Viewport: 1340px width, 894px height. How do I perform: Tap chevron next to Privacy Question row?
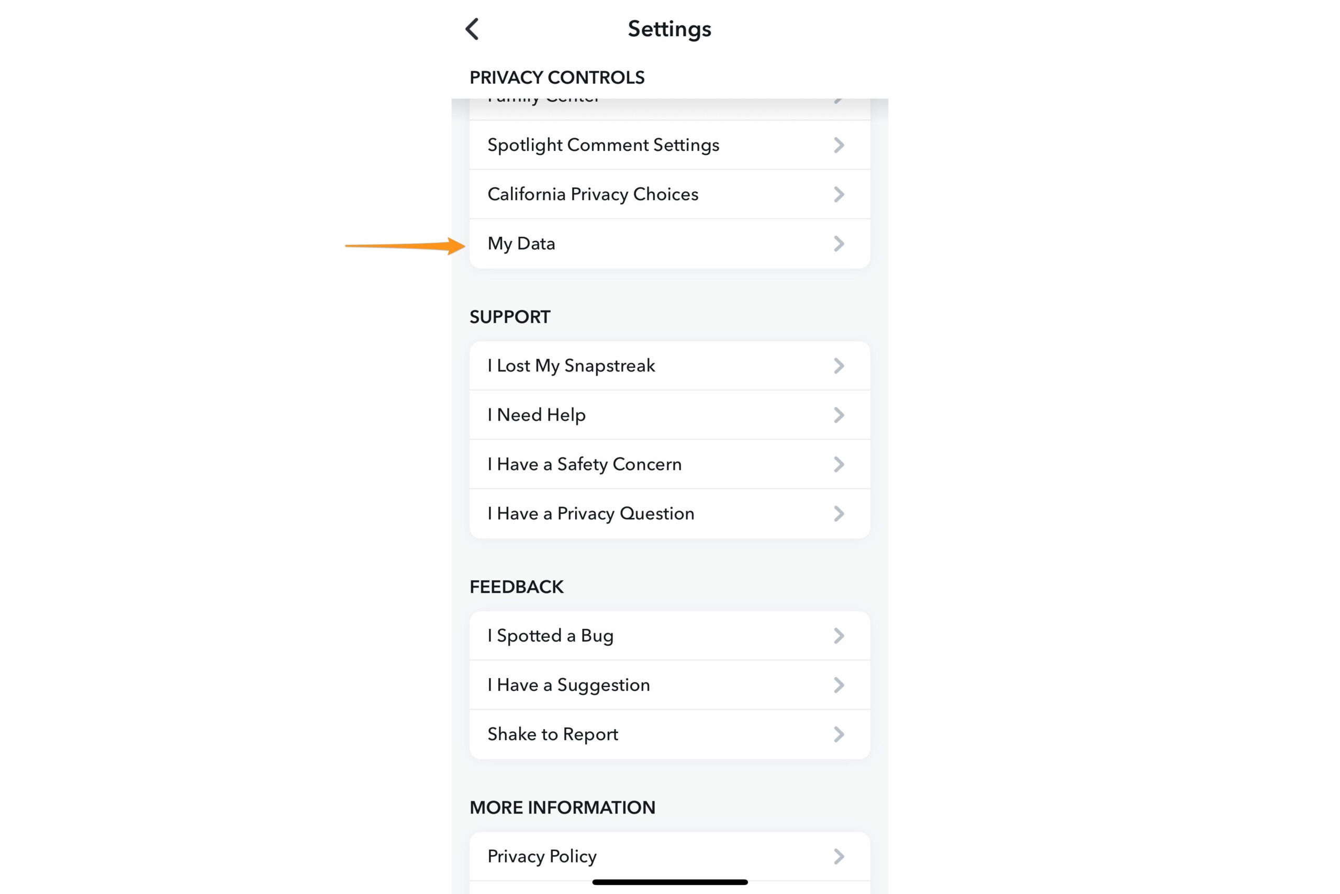click(839, 514)
